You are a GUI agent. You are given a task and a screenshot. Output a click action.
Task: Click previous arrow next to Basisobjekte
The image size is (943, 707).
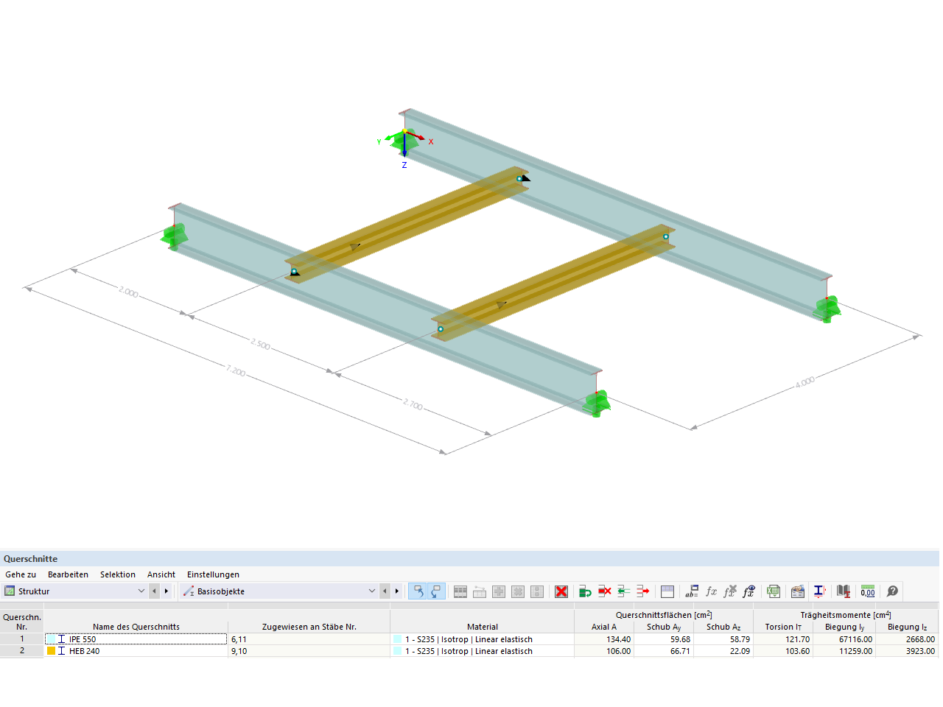[x=385, y=591]
